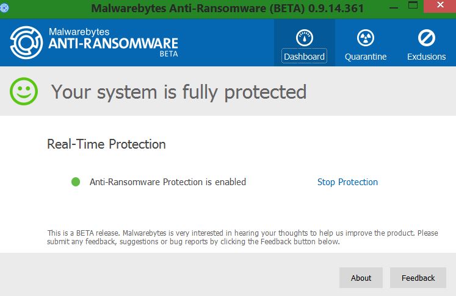Minimize the Anti-Ransomware window
The image size is (456, 296).
point(394,7)
